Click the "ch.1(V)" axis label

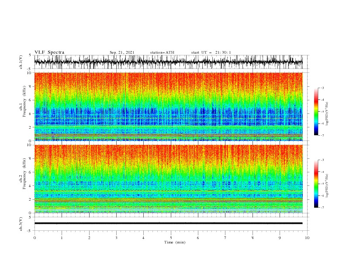tap(21, 62)
